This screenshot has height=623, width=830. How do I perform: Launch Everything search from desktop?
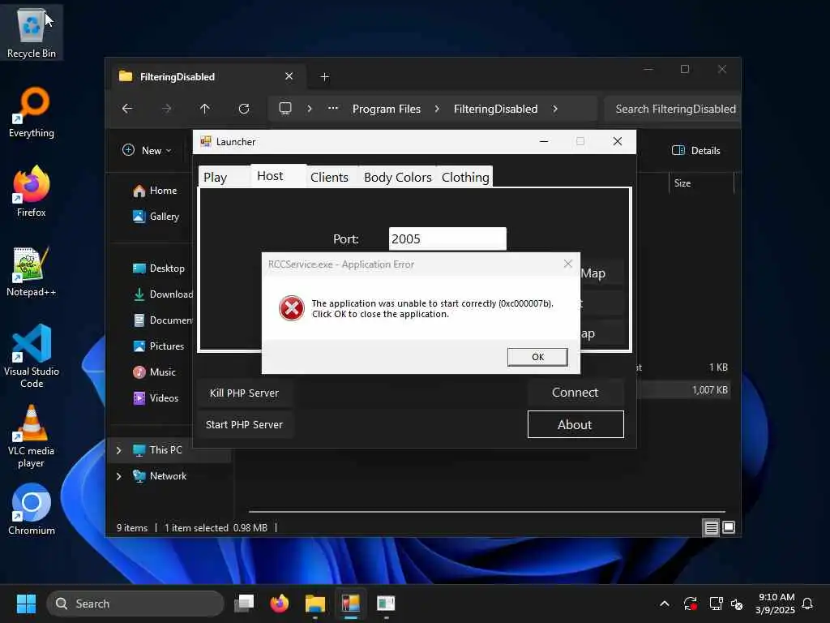(32, 112)
